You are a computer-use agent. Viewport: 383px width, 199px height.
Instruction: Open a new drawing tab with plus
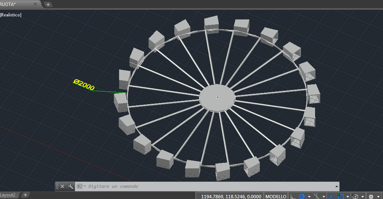pyautogui.click(x=48, y=4)
